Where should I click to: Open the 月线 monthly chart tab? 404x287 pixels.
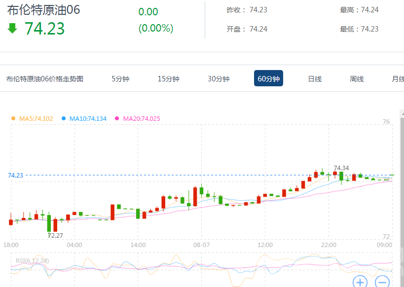click(x=398, y=78)
